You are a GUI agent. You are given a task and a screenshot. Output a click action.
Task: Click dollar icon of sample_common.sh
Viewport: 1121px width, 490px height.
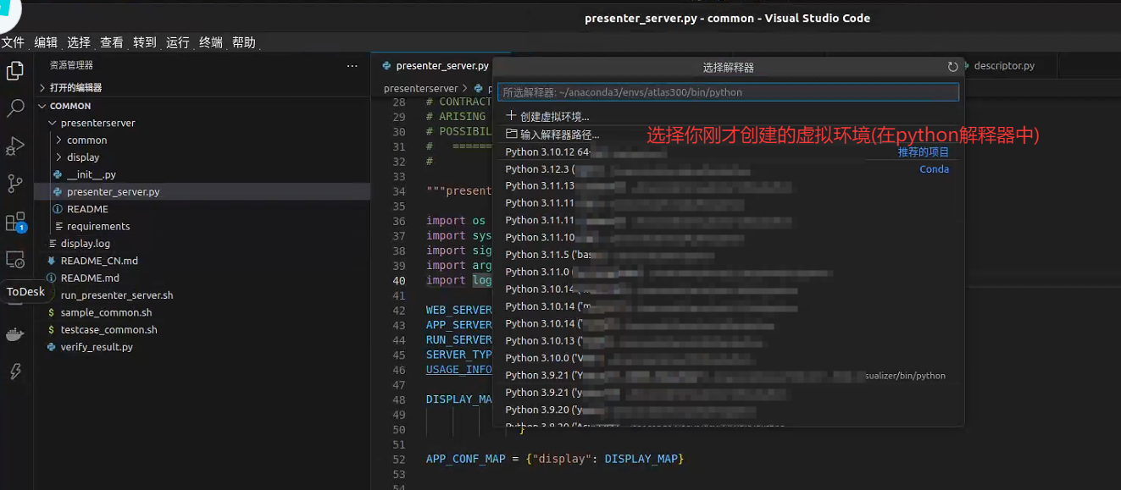coord(53,312)
